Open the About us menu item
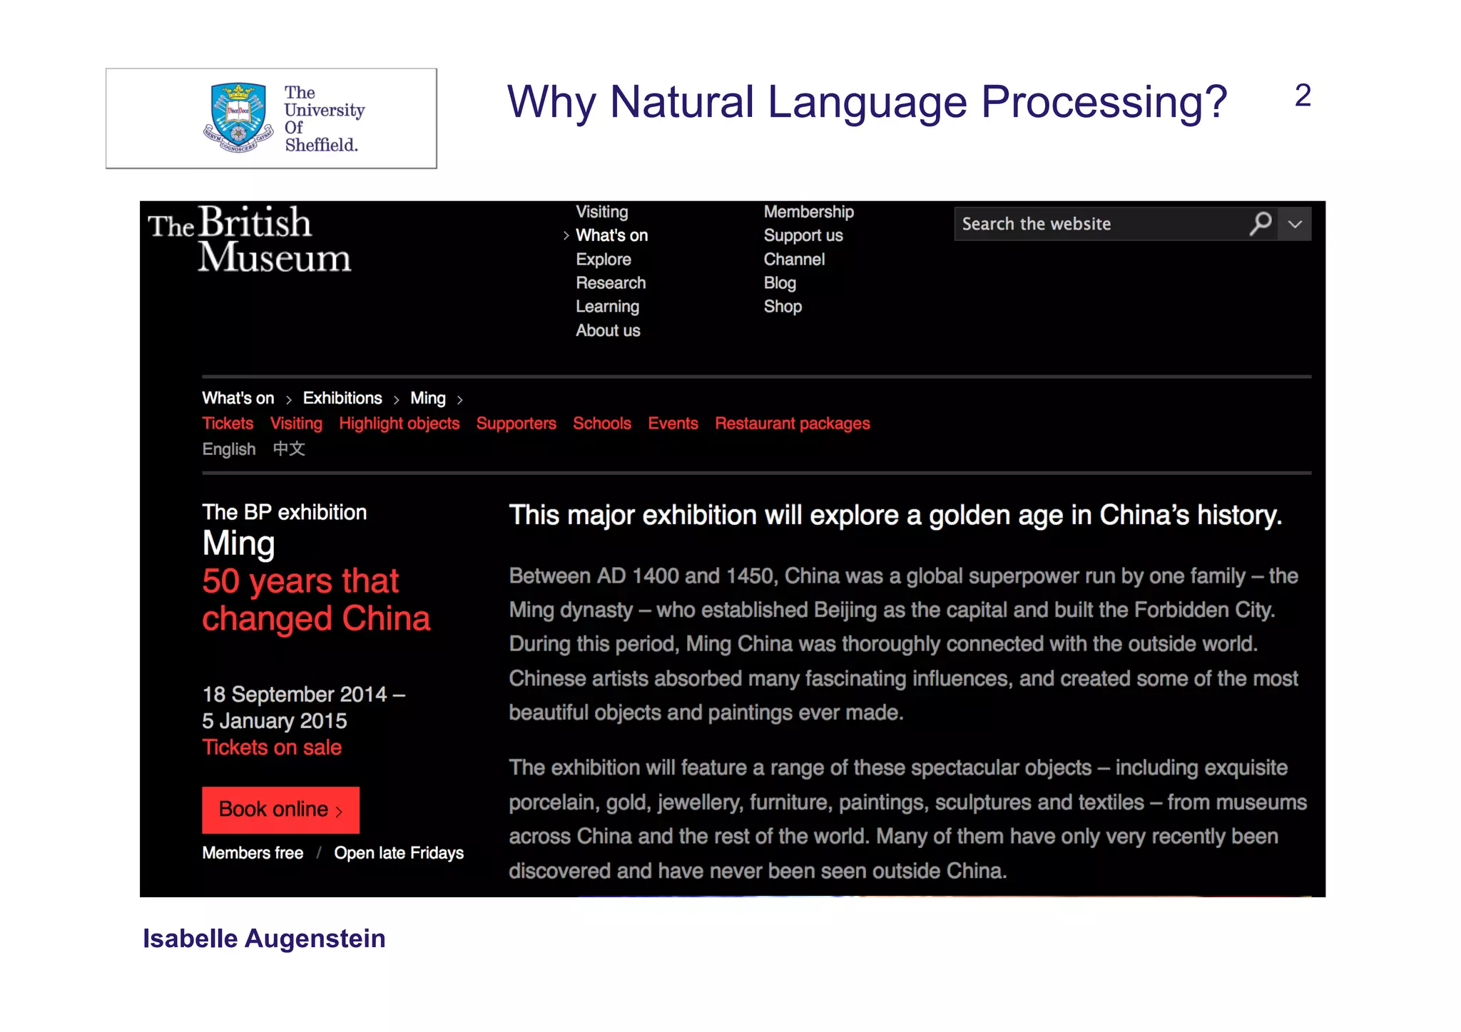This screenshot has height=1032, width=1461. pos(608,331)
